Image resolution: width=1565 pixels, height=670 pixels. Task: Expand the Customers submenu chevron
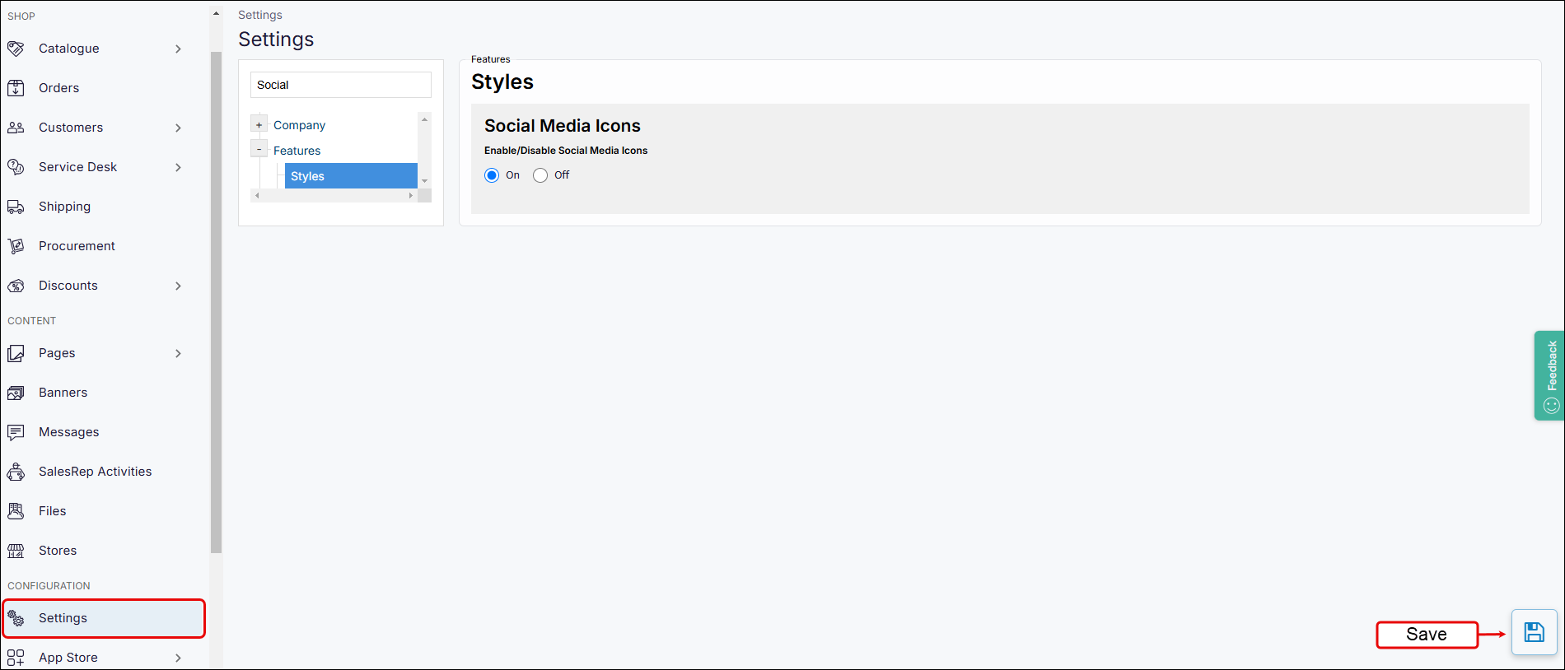click(x=178, y=128)
